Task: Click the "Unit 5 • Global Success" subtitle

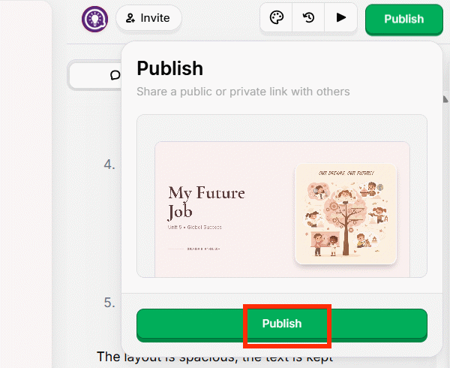Action: click(195, 227)
